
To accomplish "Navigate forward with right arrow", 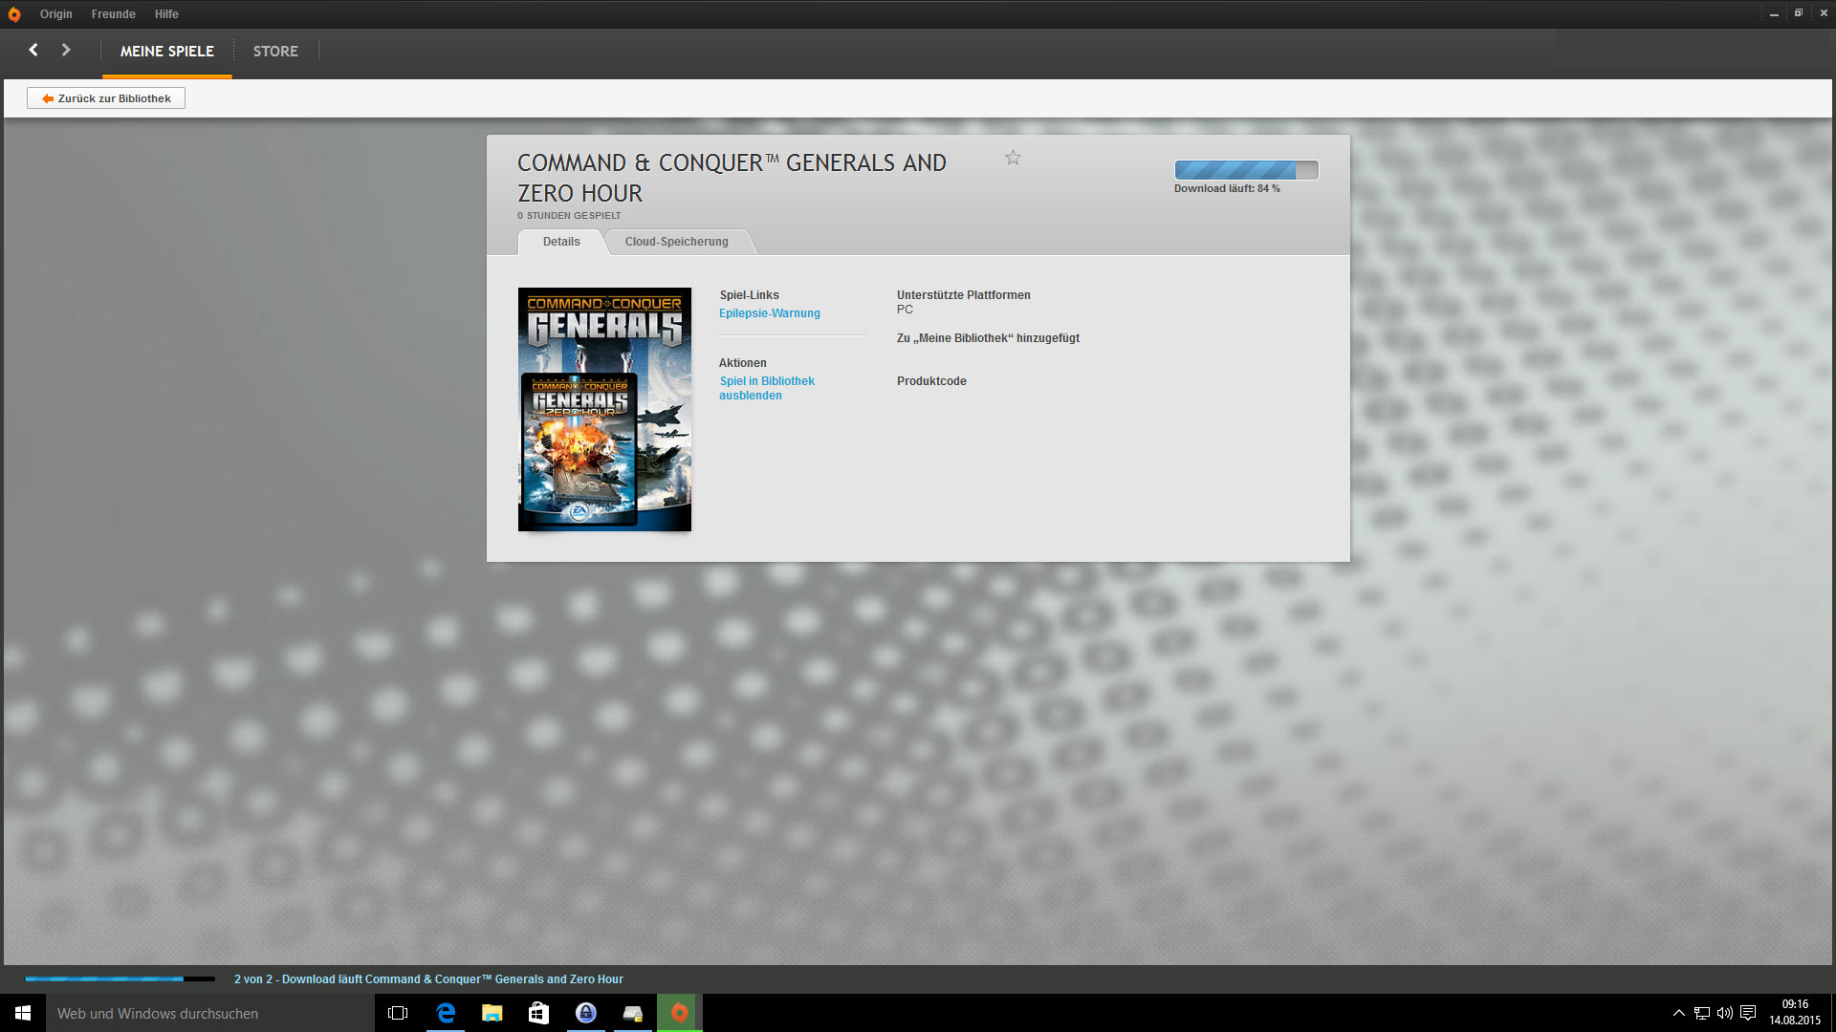I will pos(66,50).
